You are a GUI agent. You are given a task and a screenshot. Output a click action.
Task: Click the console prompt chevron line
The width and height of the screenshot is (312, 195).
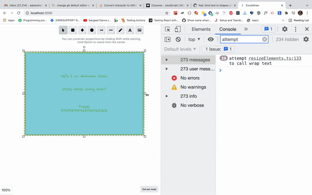coord(264,70)
